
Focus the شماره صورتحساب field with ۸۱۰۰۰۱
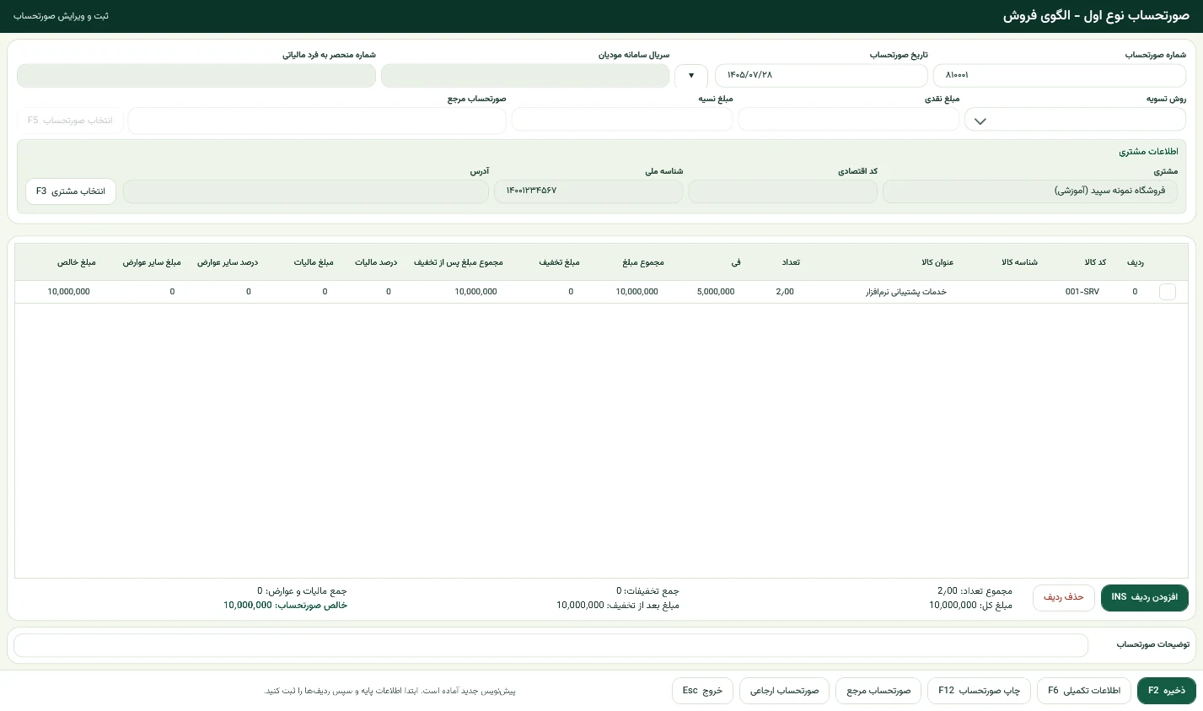coord(1060,75)
